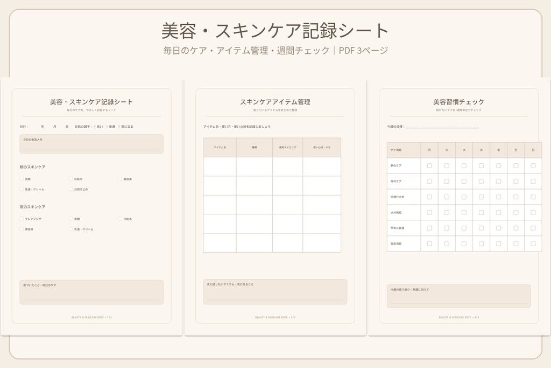This screenshot has width=551, height=368.
Task: Check 洗顔 under 朝のスキンケア
Action: pyautogui.click(x=22, y=179)
